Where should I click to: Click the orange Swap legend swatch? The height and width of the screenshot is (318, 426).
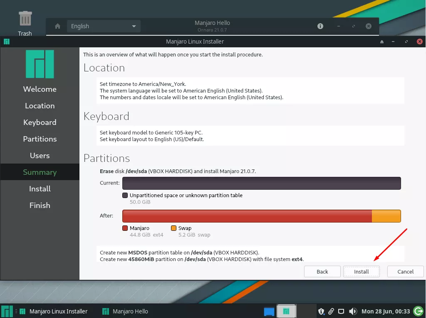click(173, 228)
